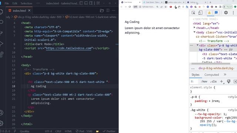Open Customize Layout icon in title bar

point(98,3)
